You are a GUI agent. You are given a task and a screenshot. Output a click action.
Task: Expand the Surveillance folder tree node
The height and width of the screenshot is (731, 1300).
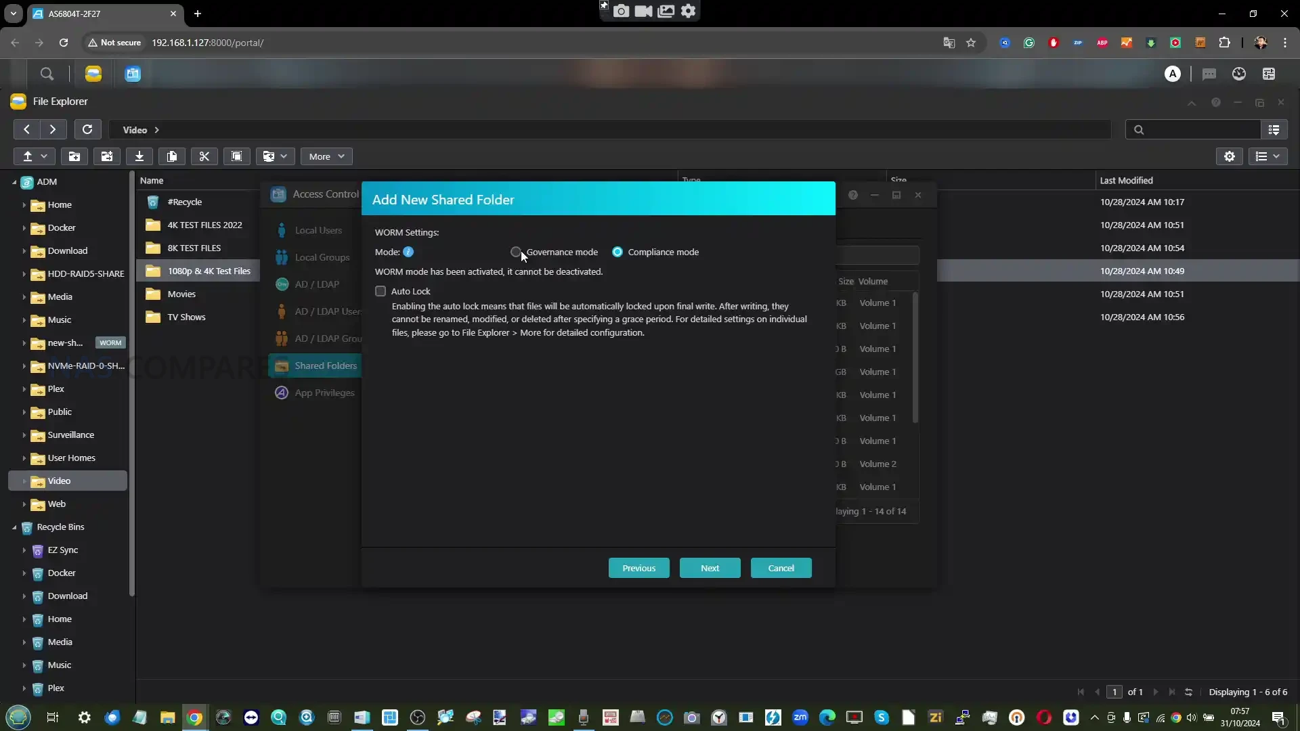[24, 435]
